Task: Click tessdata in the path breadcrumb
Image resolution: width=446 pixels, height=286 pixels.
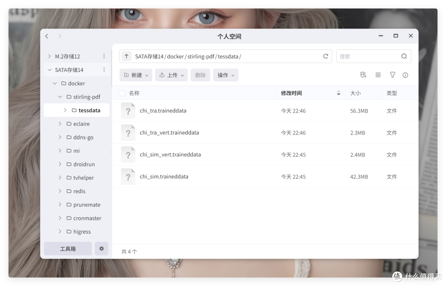Action: (x=228, y=56)
